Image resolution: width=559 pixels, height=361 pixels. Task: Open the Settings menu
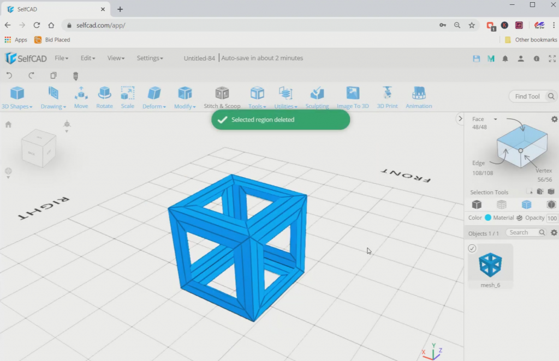[150, 58]
